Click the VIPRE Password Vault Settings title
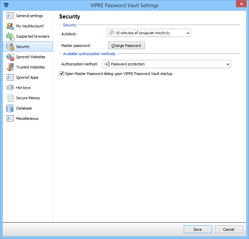The height and width of the screenshot is (239, 249). click(x=124, y=5)
